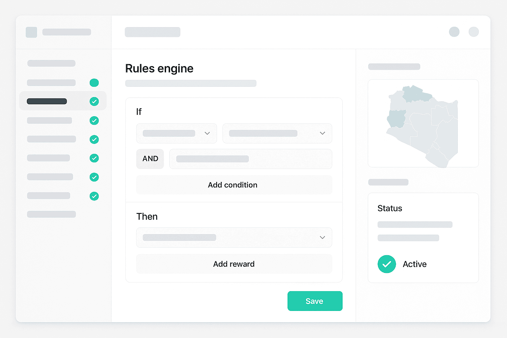
Task: Open the last sidebar item without a checkmark
Action: pos(51,214)
